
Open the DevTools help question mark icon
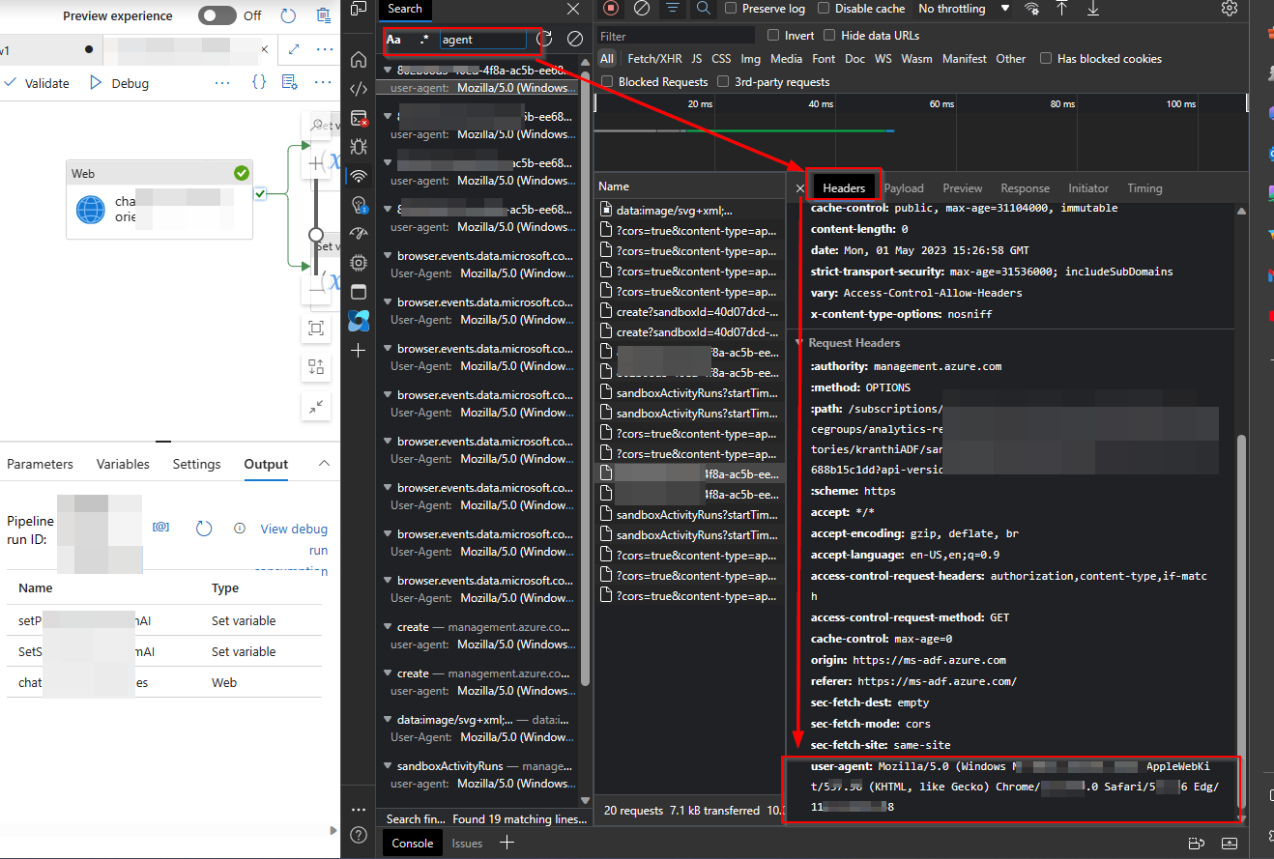click(x=359, y=834)
